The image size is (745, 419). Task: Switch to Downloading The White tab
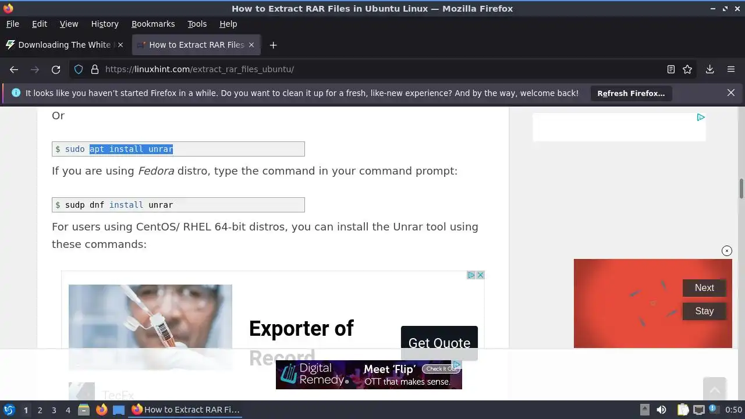point(65,45)
